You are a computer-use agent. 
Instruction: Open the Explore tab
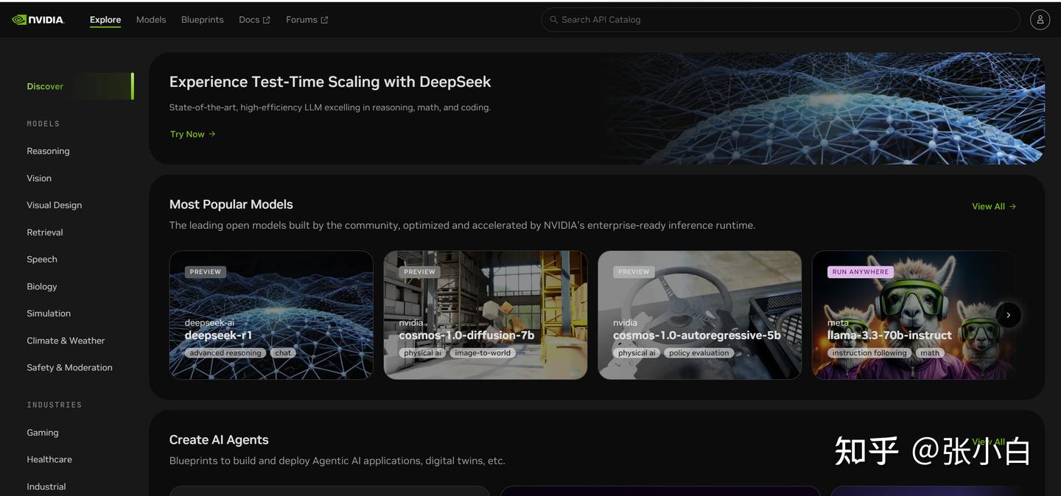pos(105,20)
